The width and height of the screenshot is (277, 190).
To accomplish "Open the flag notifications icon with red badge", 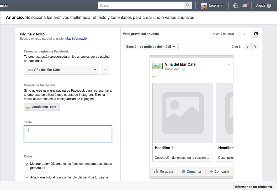I will (x=245, y=6).
